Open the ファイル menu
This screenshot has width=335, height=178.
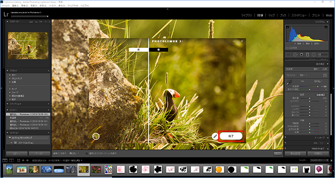point(5,6)
